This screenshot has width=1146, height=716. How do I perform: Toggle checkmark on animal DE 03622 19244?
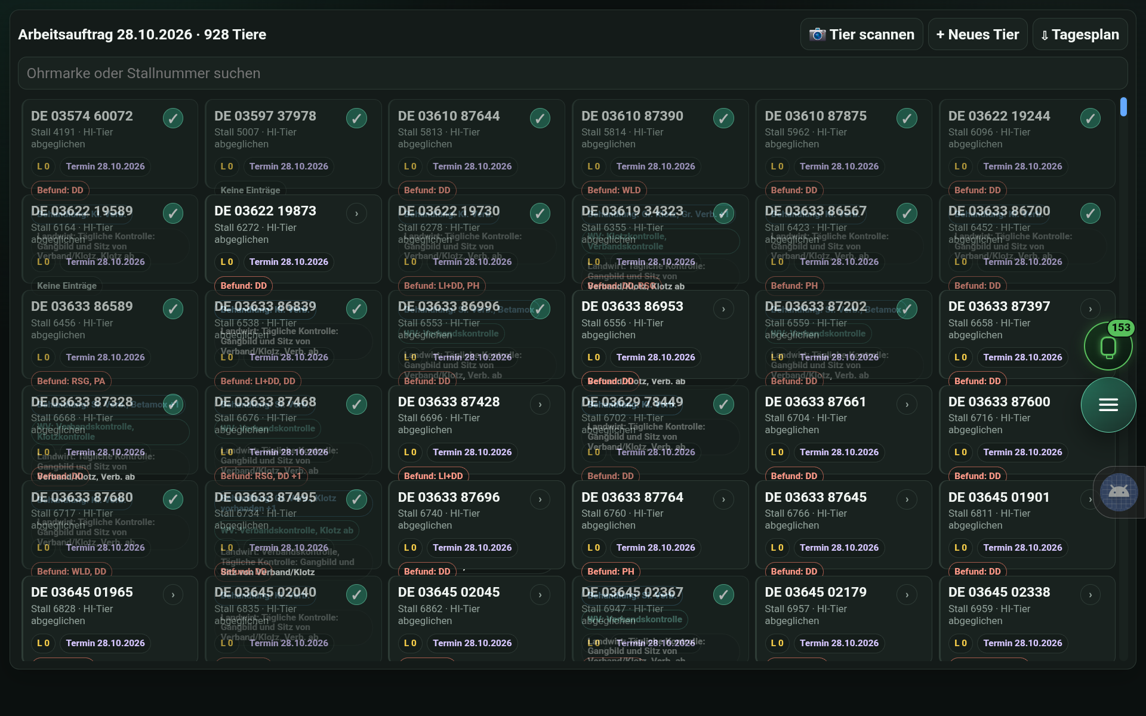pos(1090,118)
